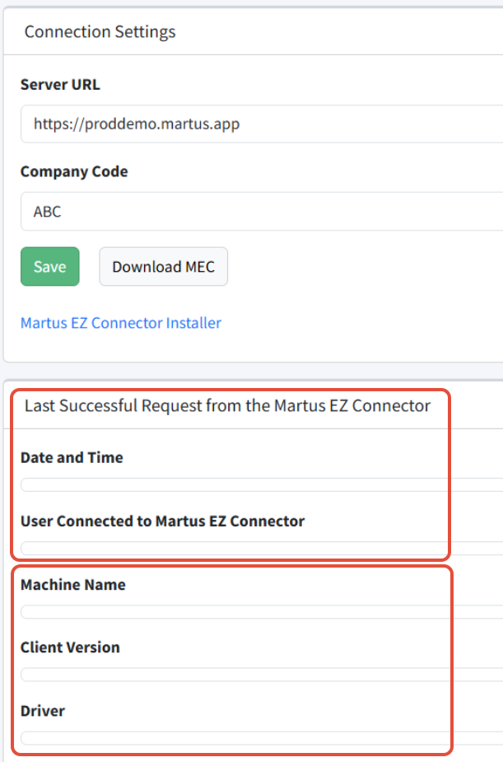Click the Connection Settings heading

point(100,32)
